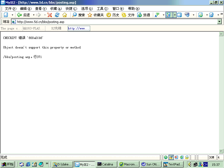The image size is (224, 168).
Task: Launch Internet Explorer from quick launch
Action: [28, 164]
